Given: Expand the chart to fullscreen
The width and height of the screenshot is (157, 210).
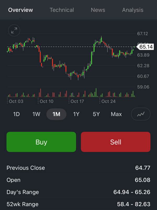Looking at the screenshot, I should [14, 30].
